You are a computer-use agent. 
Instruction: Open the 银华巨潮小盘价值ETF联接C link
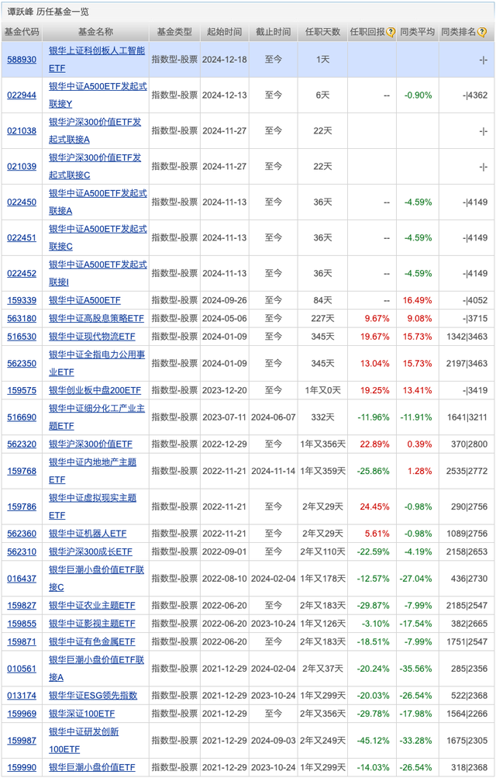(x=97, y=579)
